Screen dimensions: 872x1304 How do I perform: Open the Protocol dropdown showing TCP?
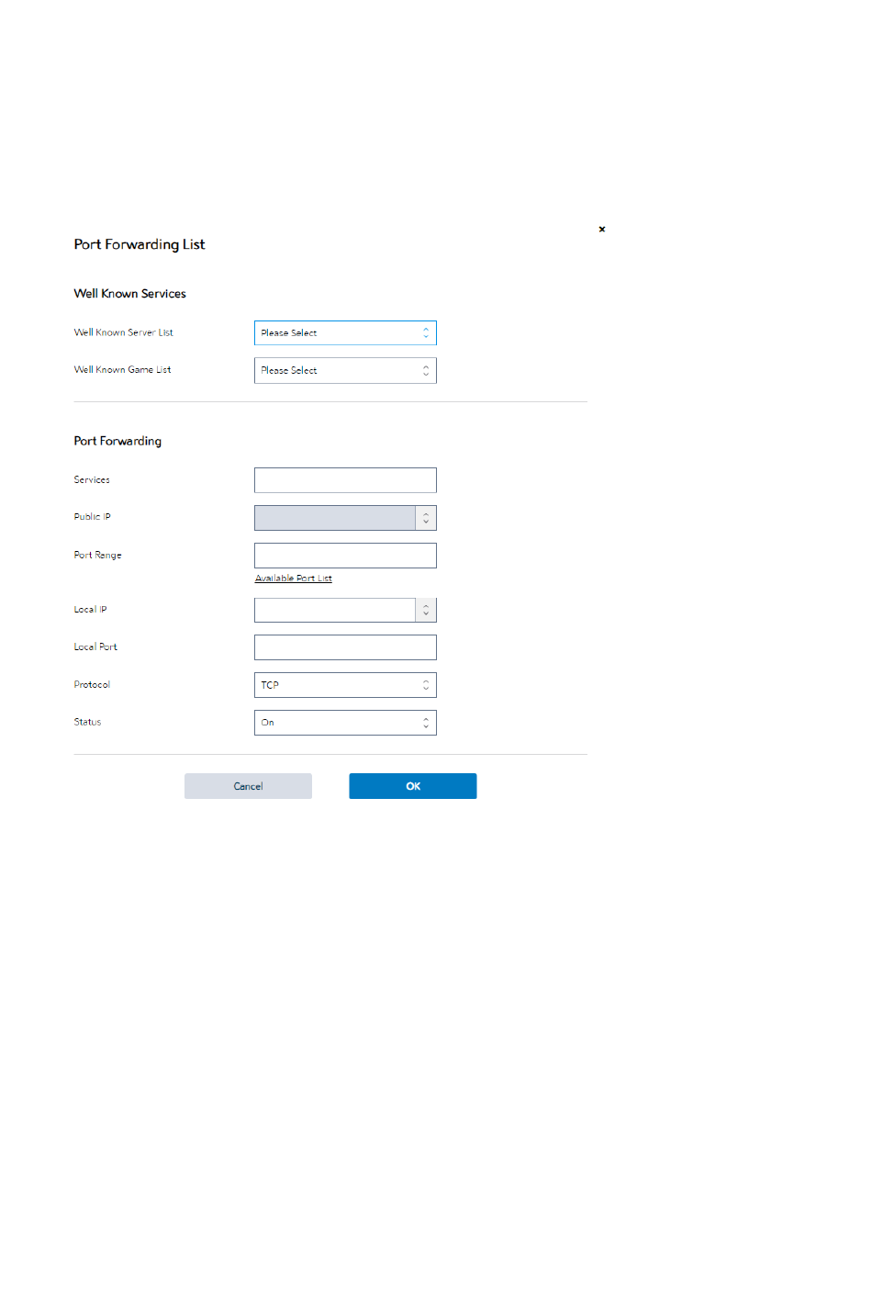click(x=345, y=685)
